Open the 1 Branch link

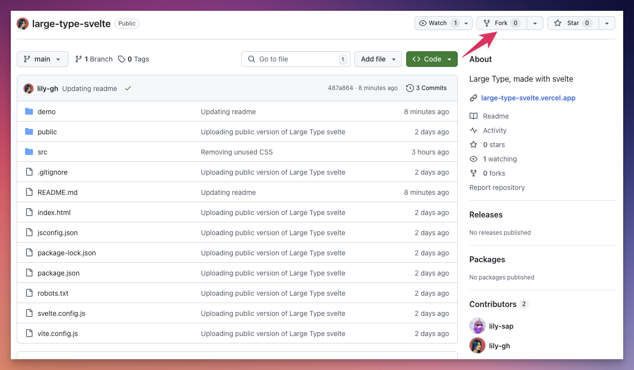94,59
